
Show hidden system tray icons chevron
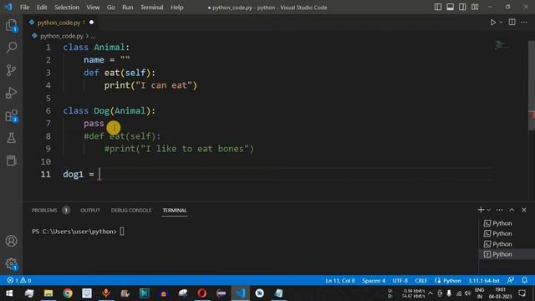(x=431, y=293)
